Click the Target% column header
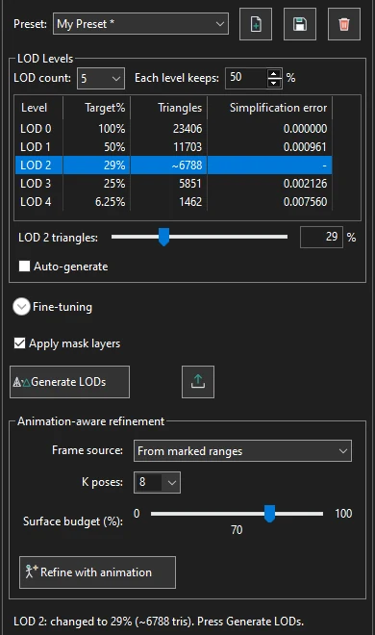 97,108
